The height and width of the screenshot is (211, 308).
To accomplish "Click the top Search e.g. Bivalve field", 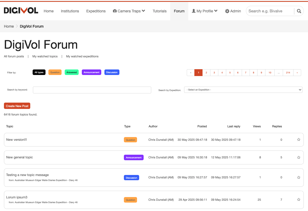I will 270,11.
